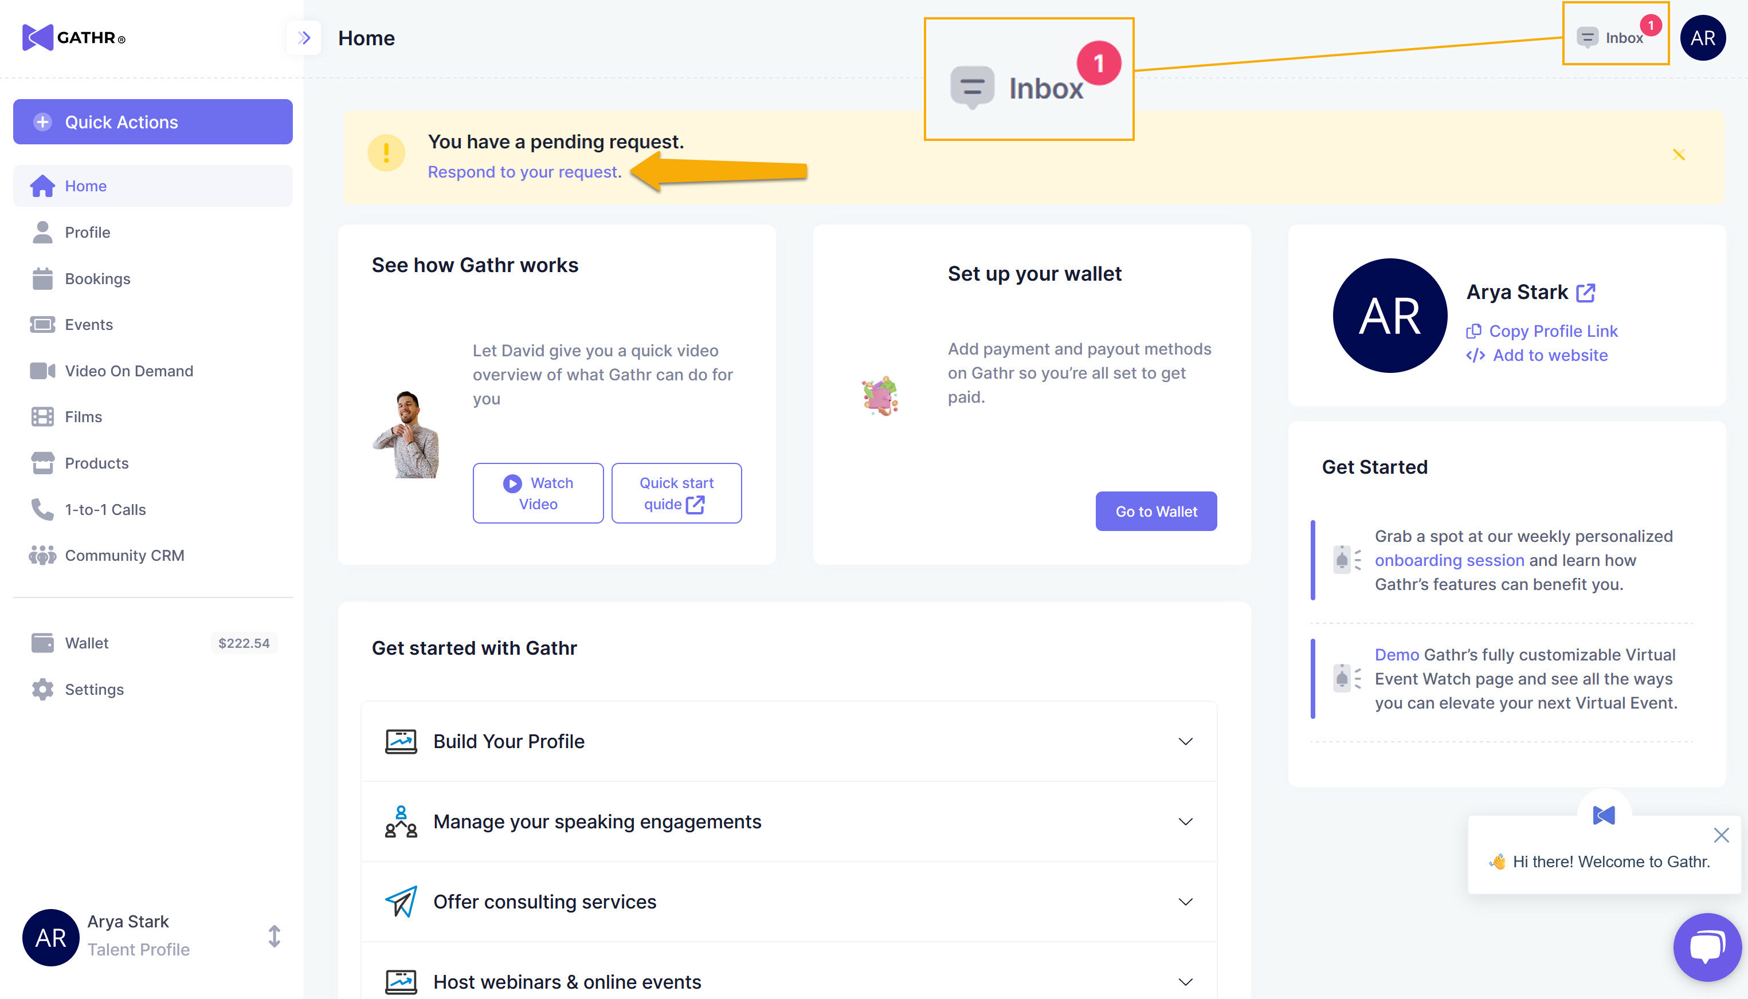Click the Go to Wallet button
Screen dimensions: 1748x999
coord(1156,511)
